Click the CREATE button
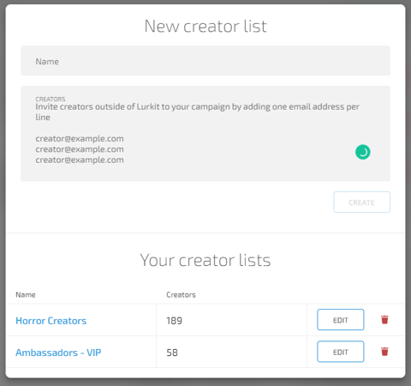Screen dimensions: 411x386 point(361,202)
